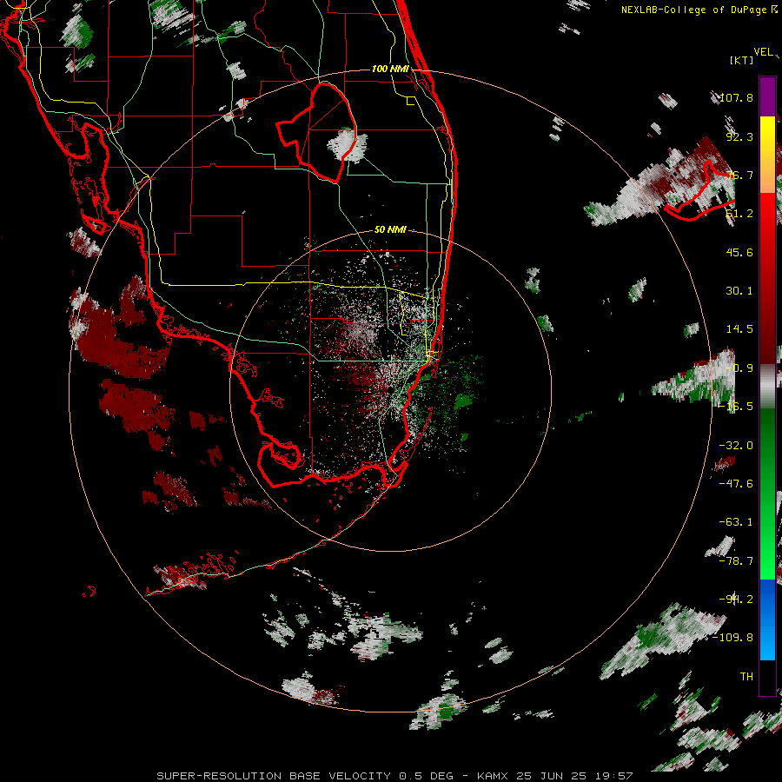The width and height of the screenshot is (782, 782).
Task: Click the 14.5 velocity scale value
Action: tap(739, 329)
